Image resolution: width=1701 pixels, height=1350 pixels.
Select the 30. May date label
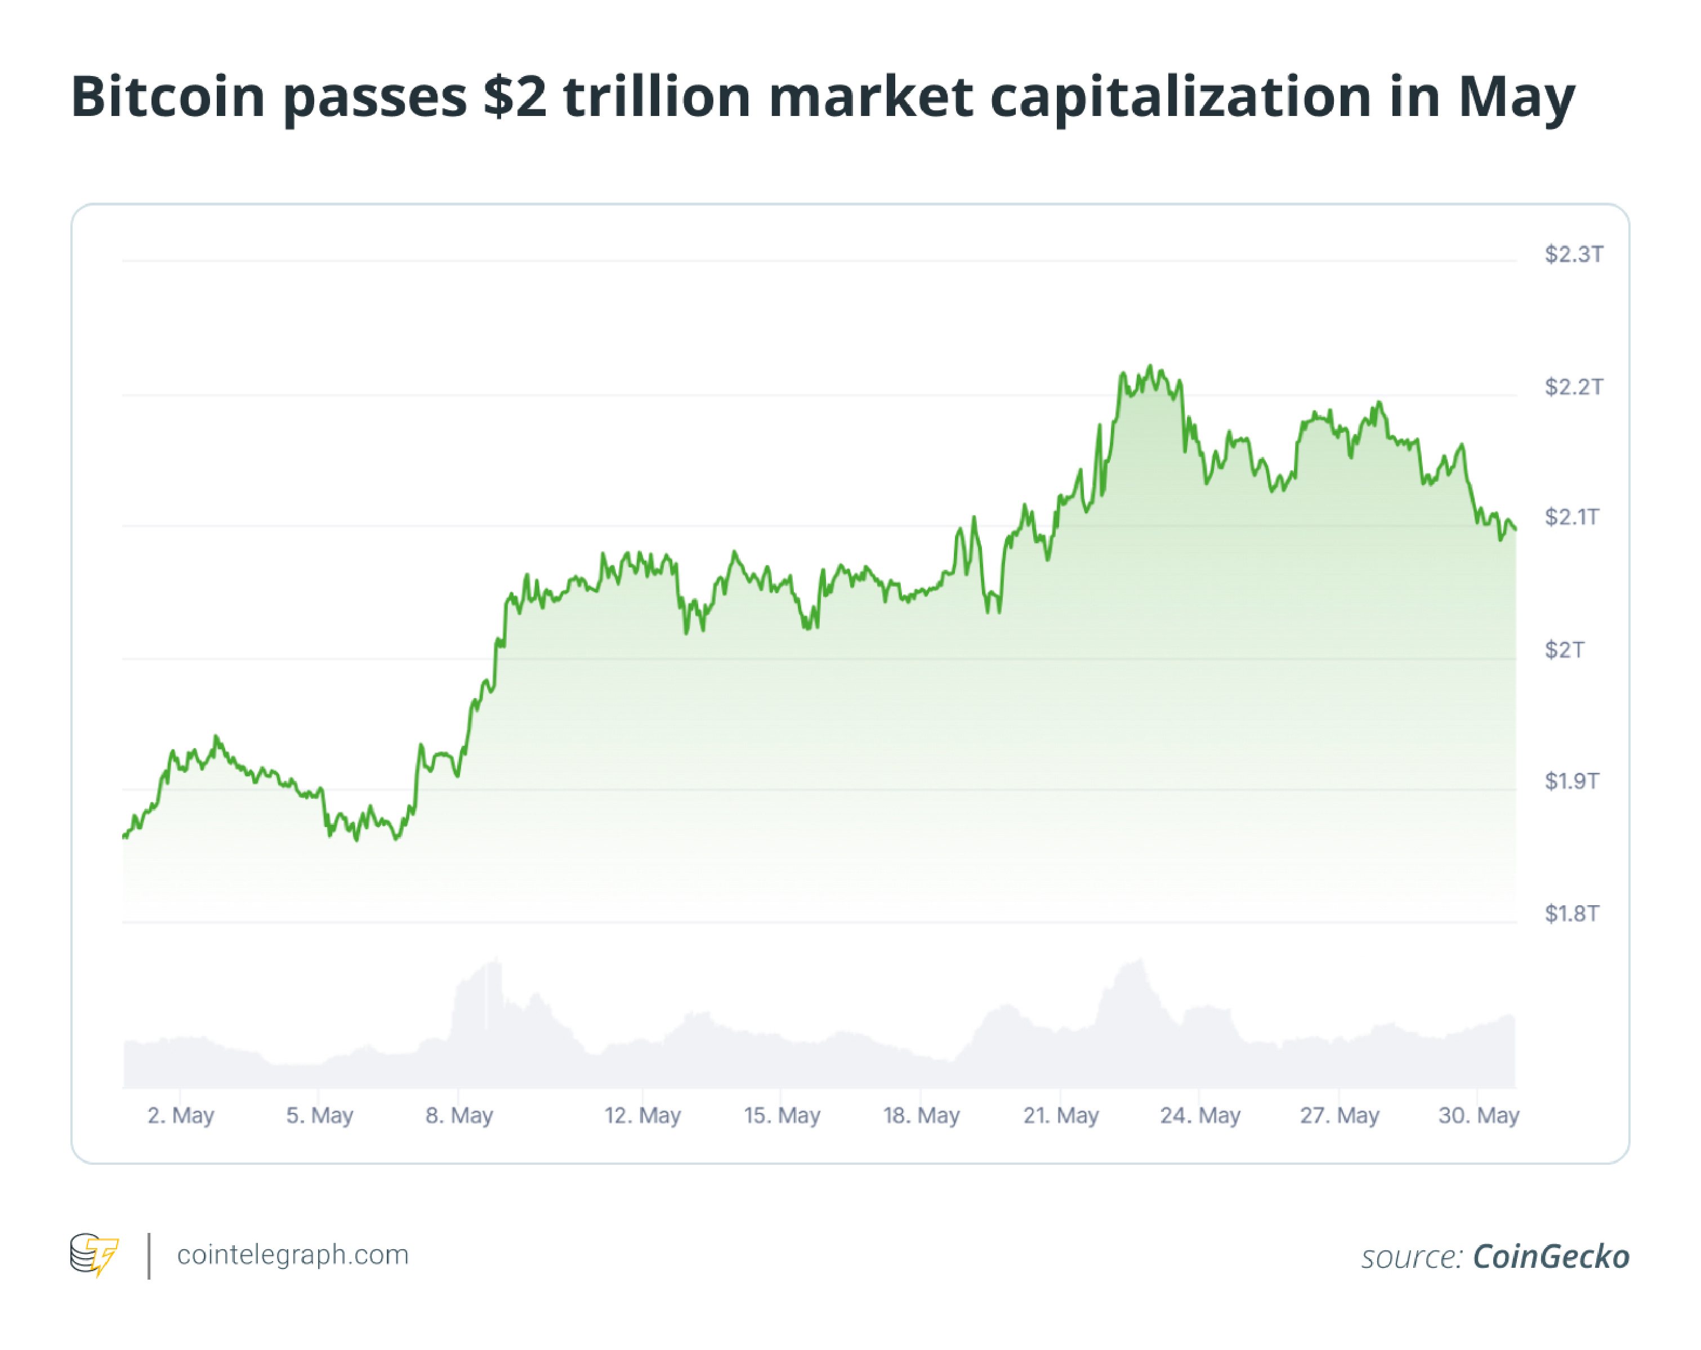tap(1479, 1115)
